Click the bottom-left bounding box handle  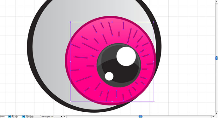click(70, 102)
